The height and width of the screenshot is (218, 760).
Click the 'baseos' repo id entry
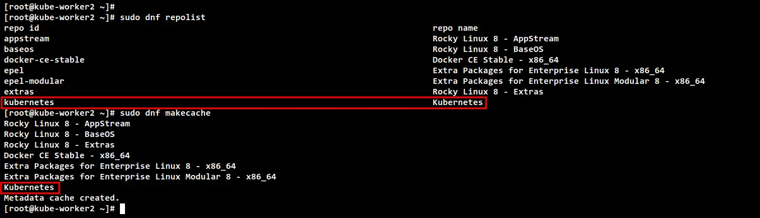[19, 49]
